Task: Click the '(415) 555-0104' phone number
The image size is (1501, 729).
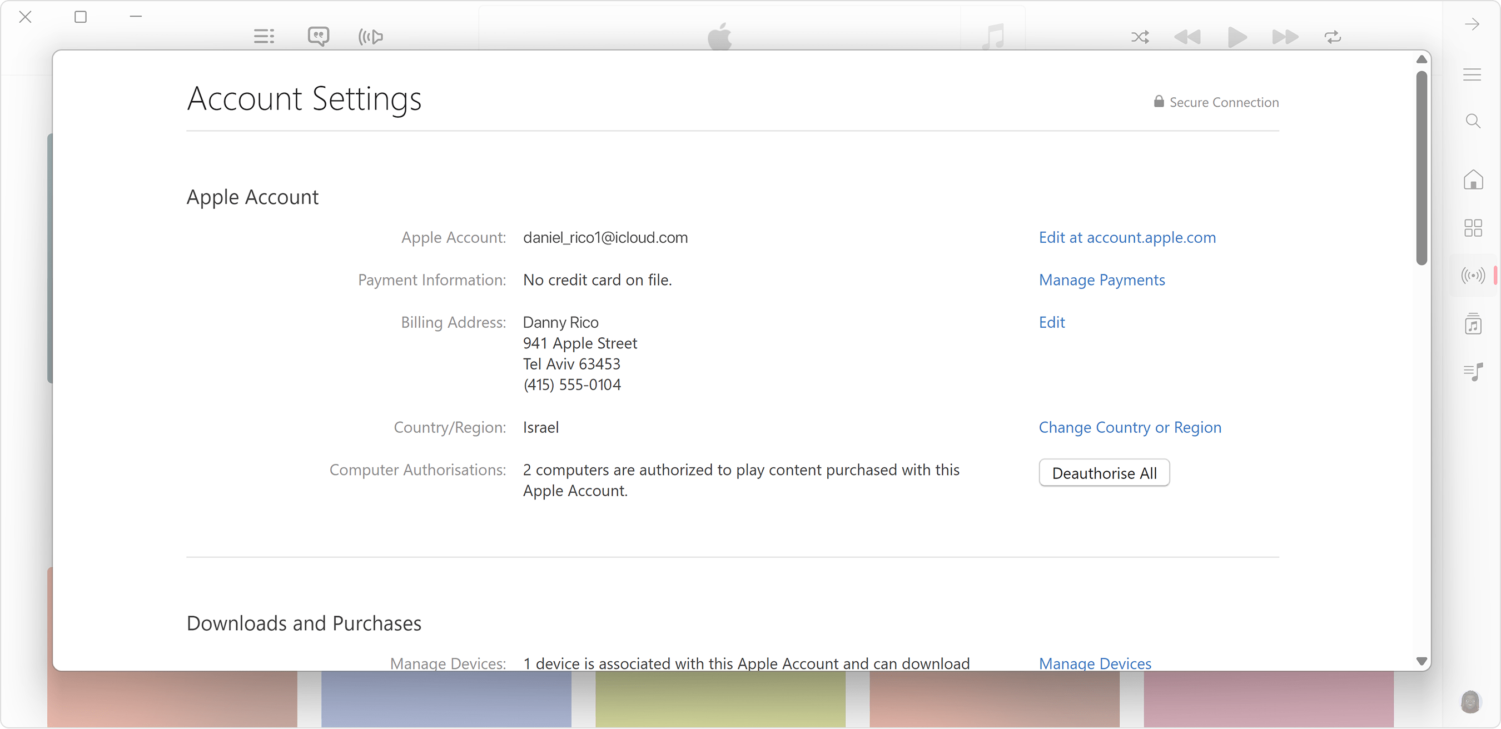Action: [571, 385]
